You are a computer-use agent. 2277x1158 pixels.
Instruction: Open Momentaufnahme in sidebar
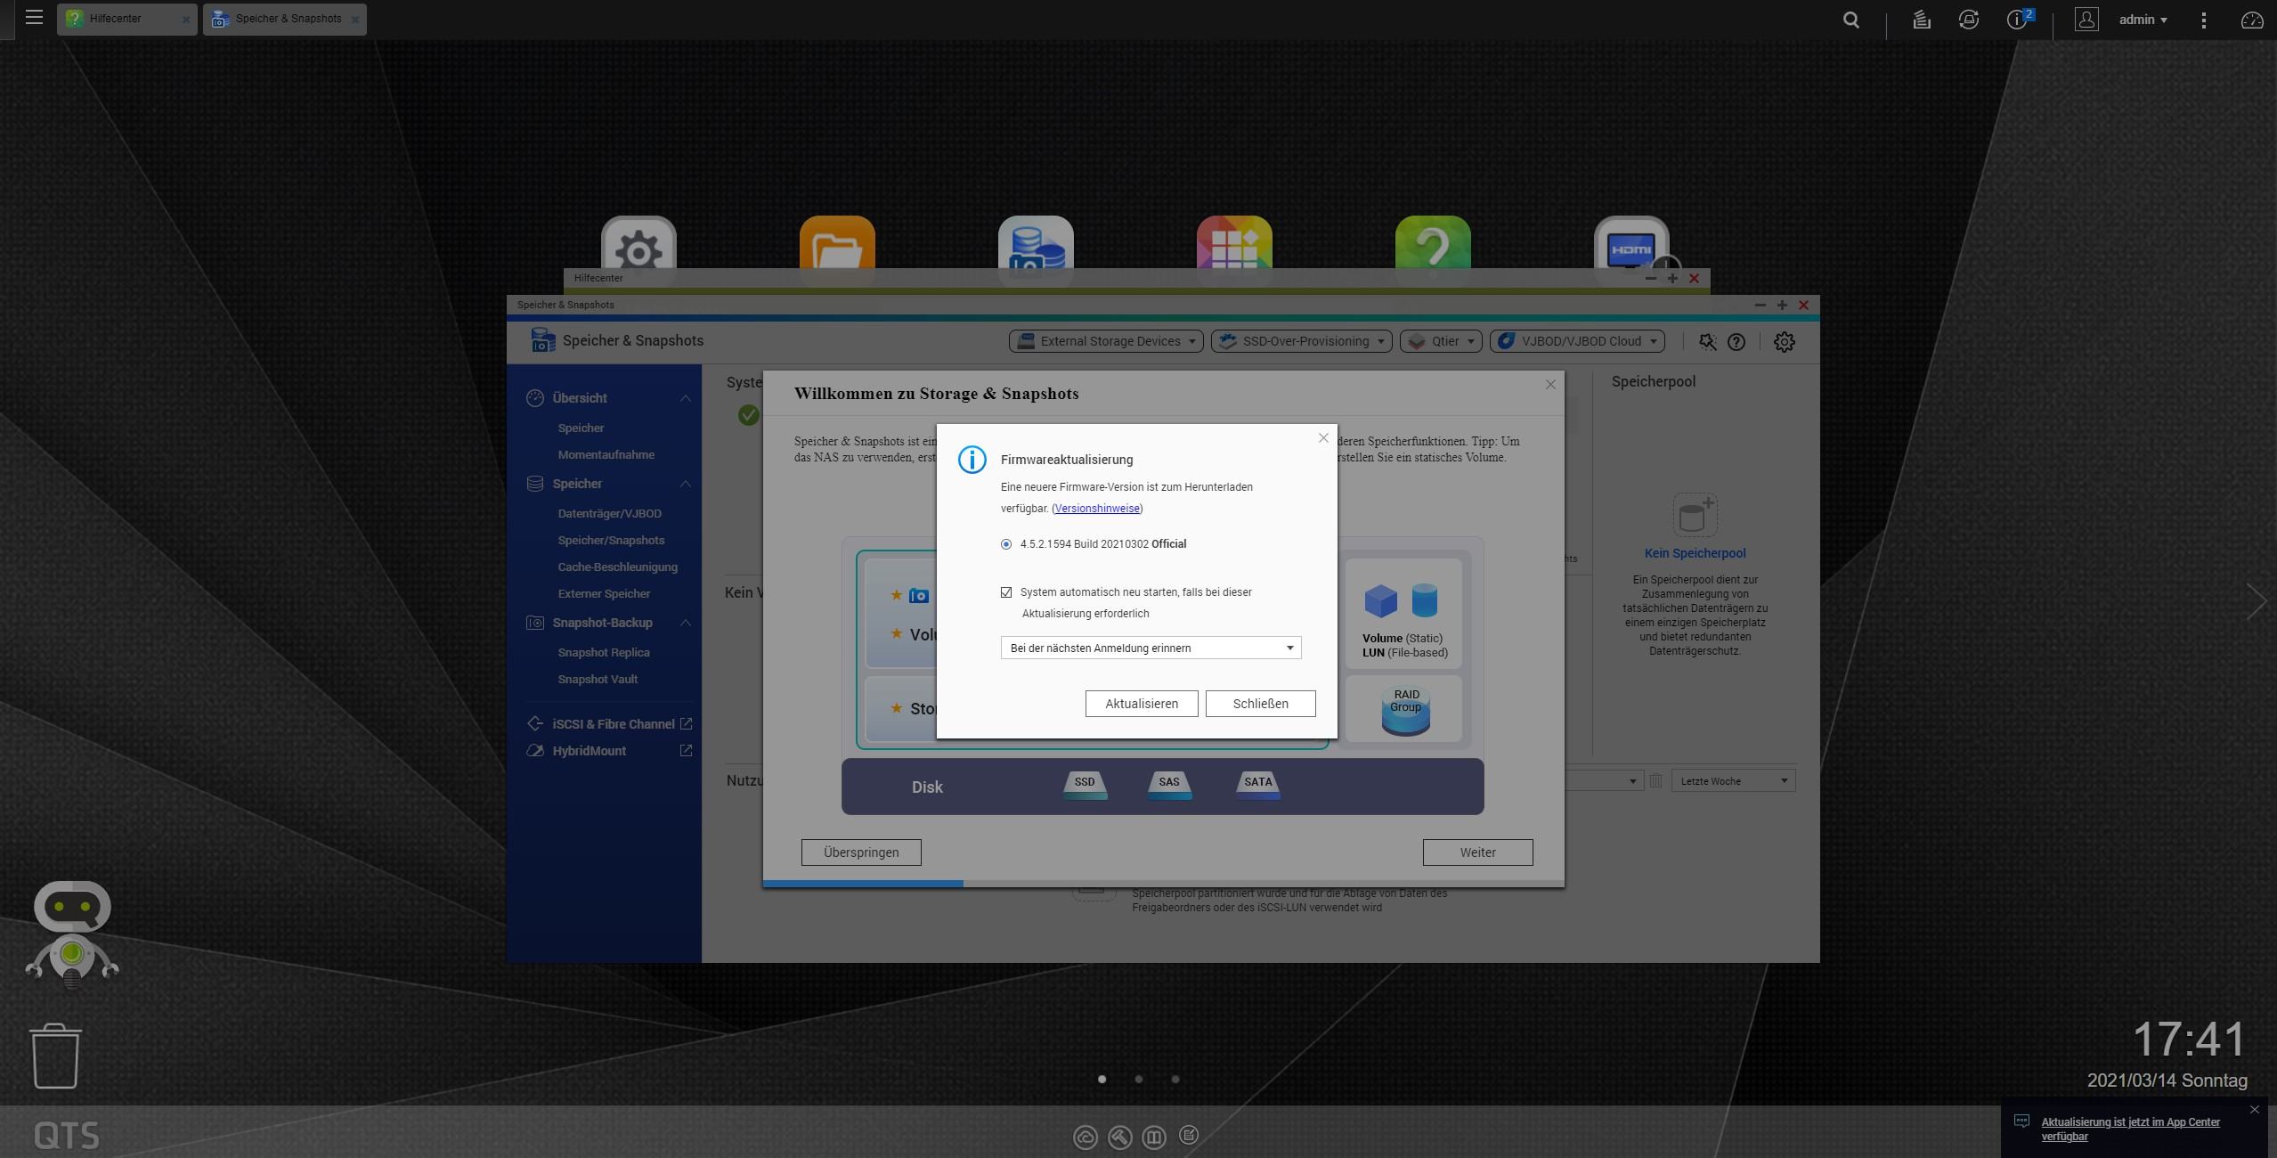tap(606, 455)
